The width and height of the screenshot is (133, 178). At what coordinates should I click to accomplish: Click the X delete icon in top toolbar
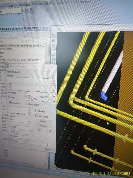click(x=31, y=10)
